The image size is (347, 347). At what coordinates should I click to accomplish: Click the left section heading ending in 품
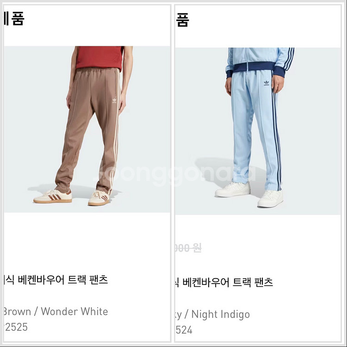click(14, 19)
